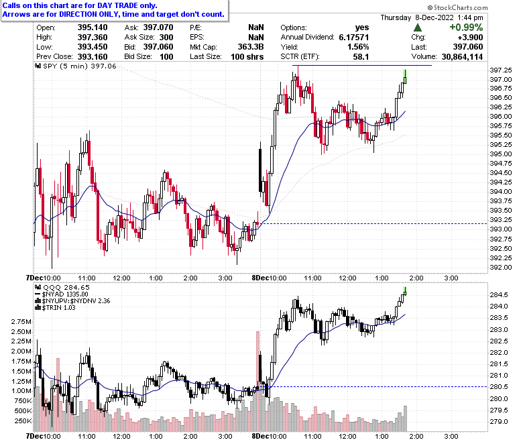
Task: Click the 1.00M volume axis label
Action: [x=21, y=390]
